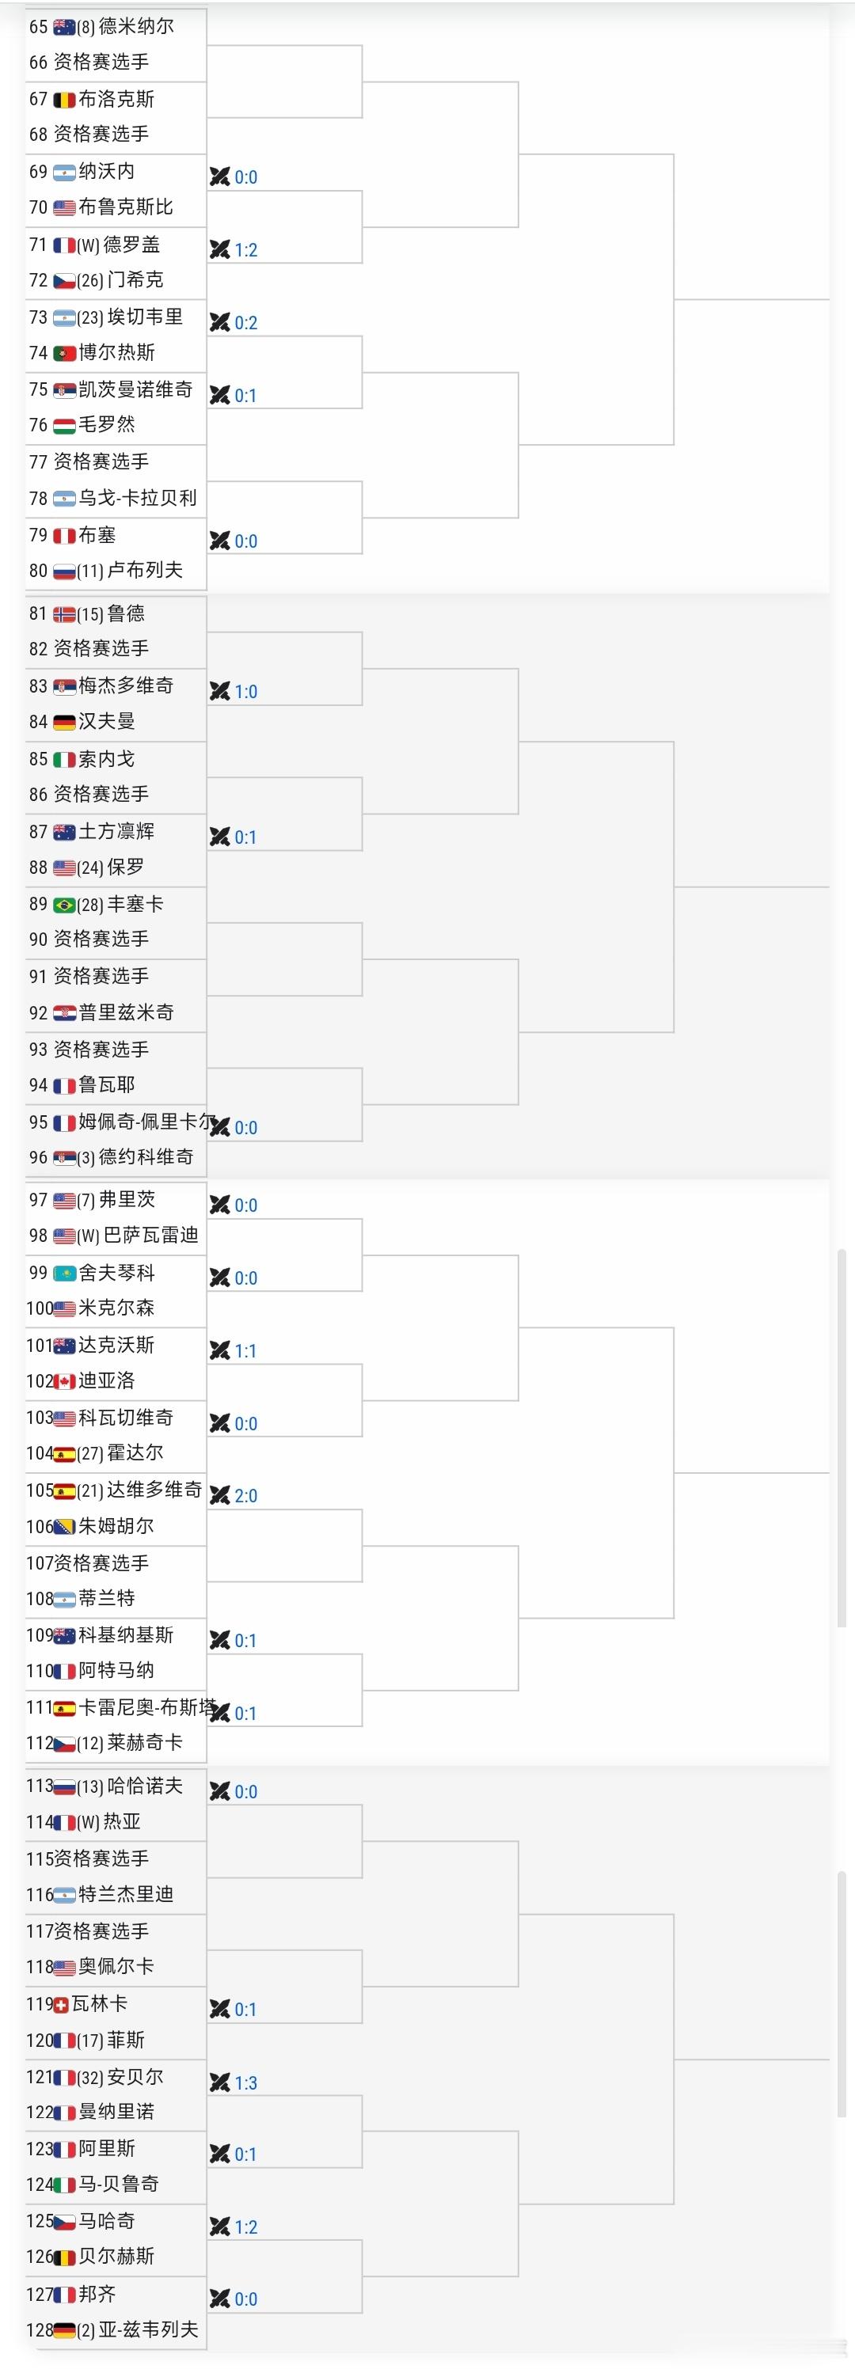Image resolution: width=855 pixels, height=2369 pixels.
Task: Click the 0:1 score beside 科基纳基斯
Action: pos(245,1640)
